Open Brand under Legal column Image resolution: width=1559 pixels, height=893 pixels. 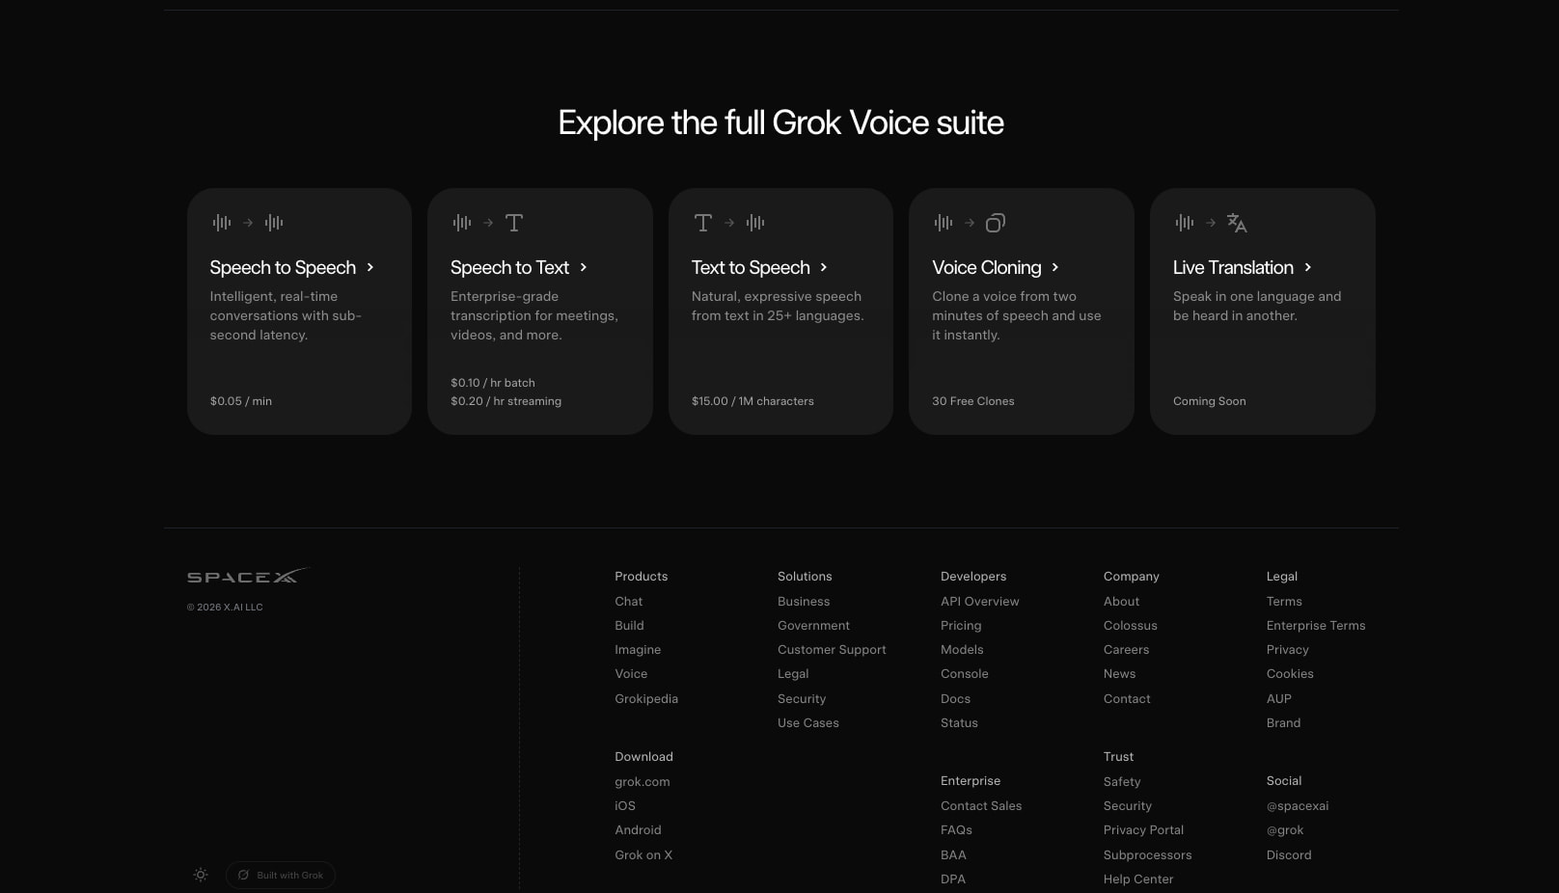tap(1283, 722)
